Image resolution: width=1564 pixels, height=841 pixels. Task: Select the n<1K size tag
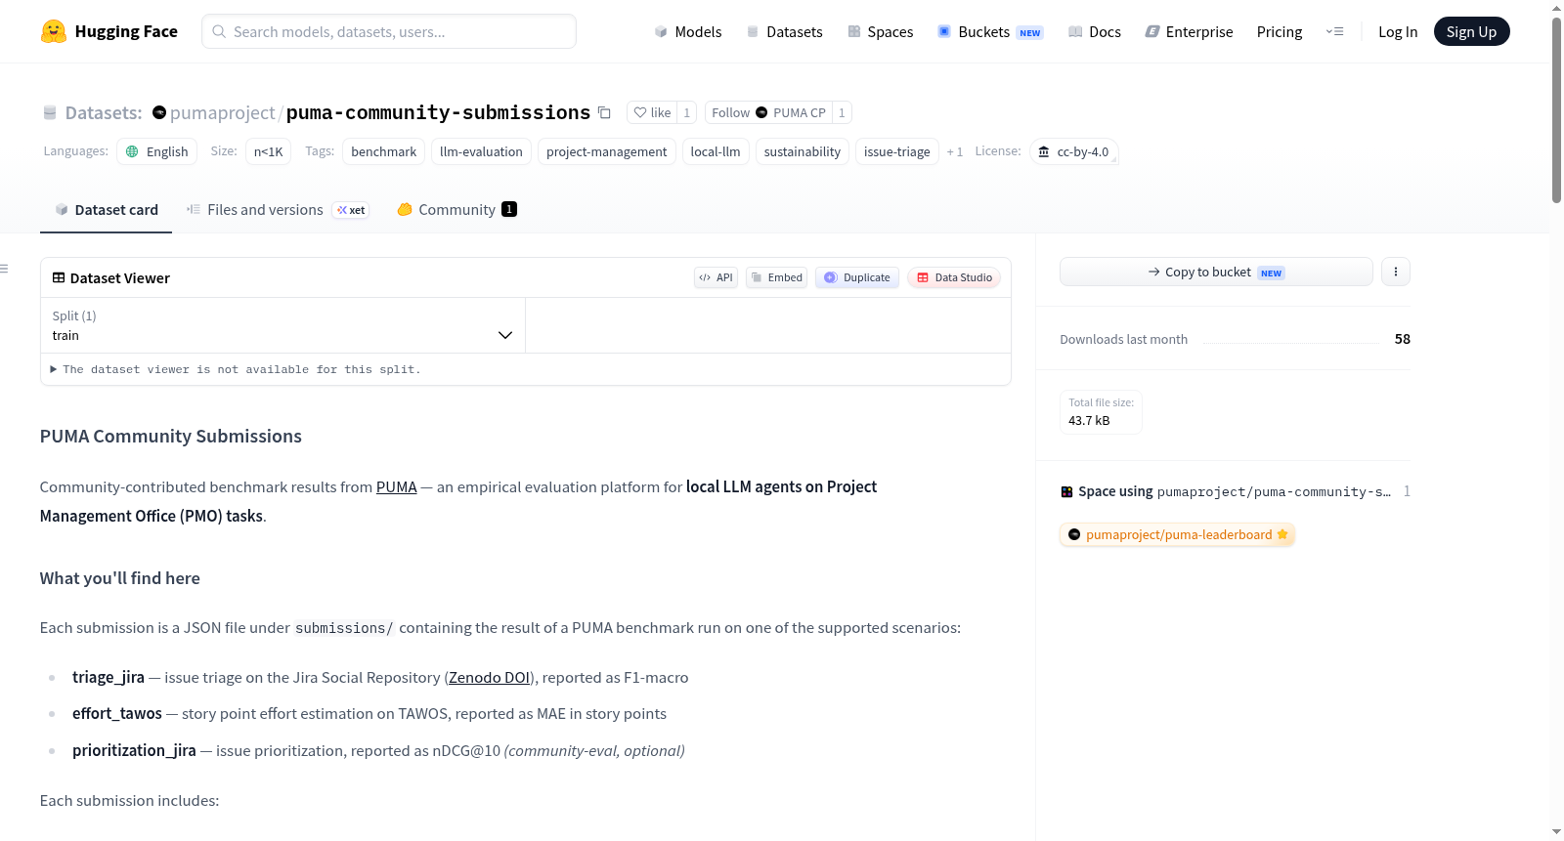point(269,151)
